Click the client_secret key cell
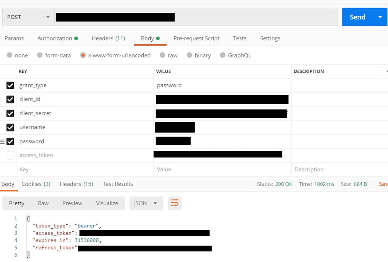 coord(85,113)
